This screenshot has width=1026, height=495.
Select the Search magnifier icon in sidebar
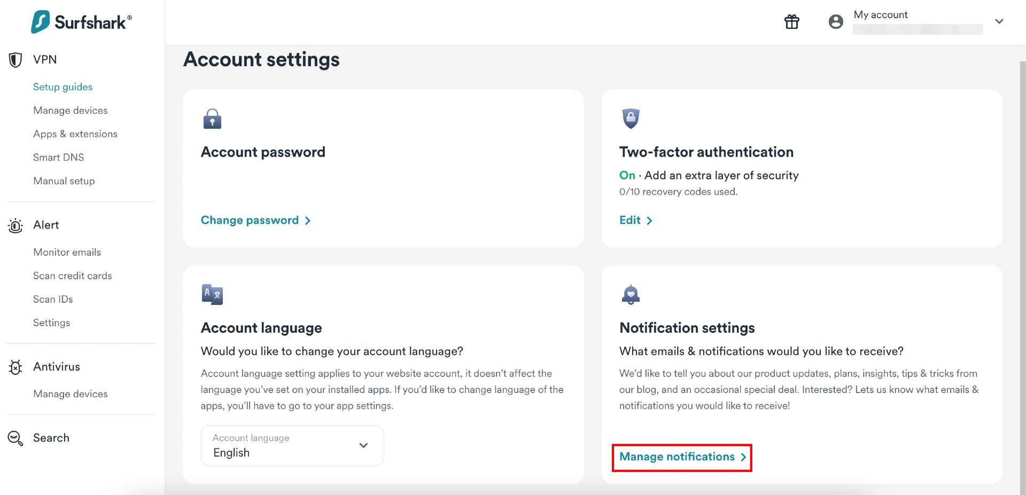(15, 438)
